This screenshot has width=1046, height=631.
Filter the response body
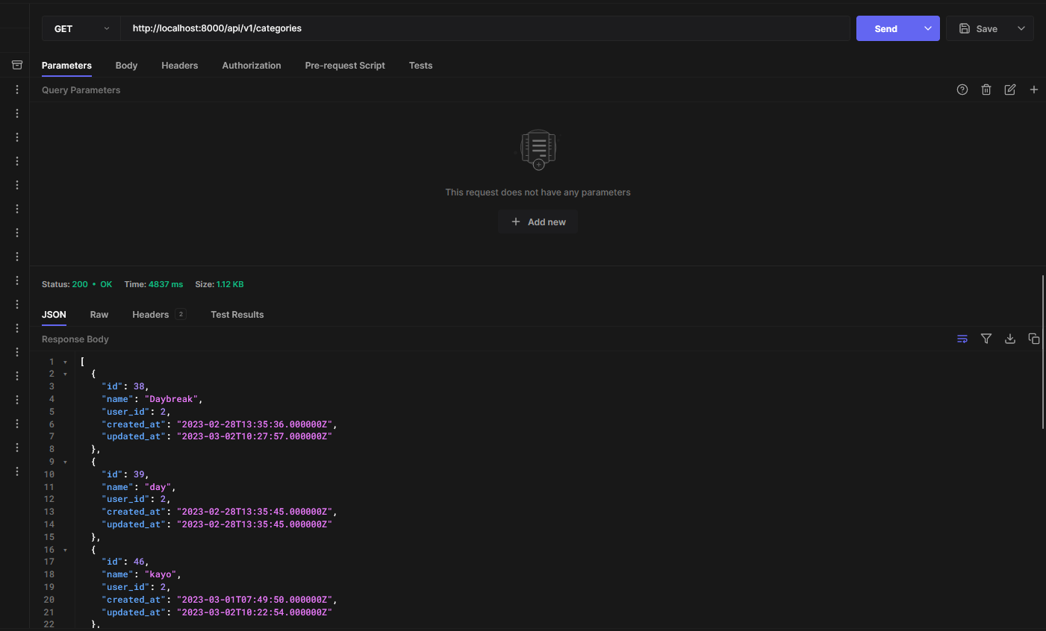click(x=986, y=339)
